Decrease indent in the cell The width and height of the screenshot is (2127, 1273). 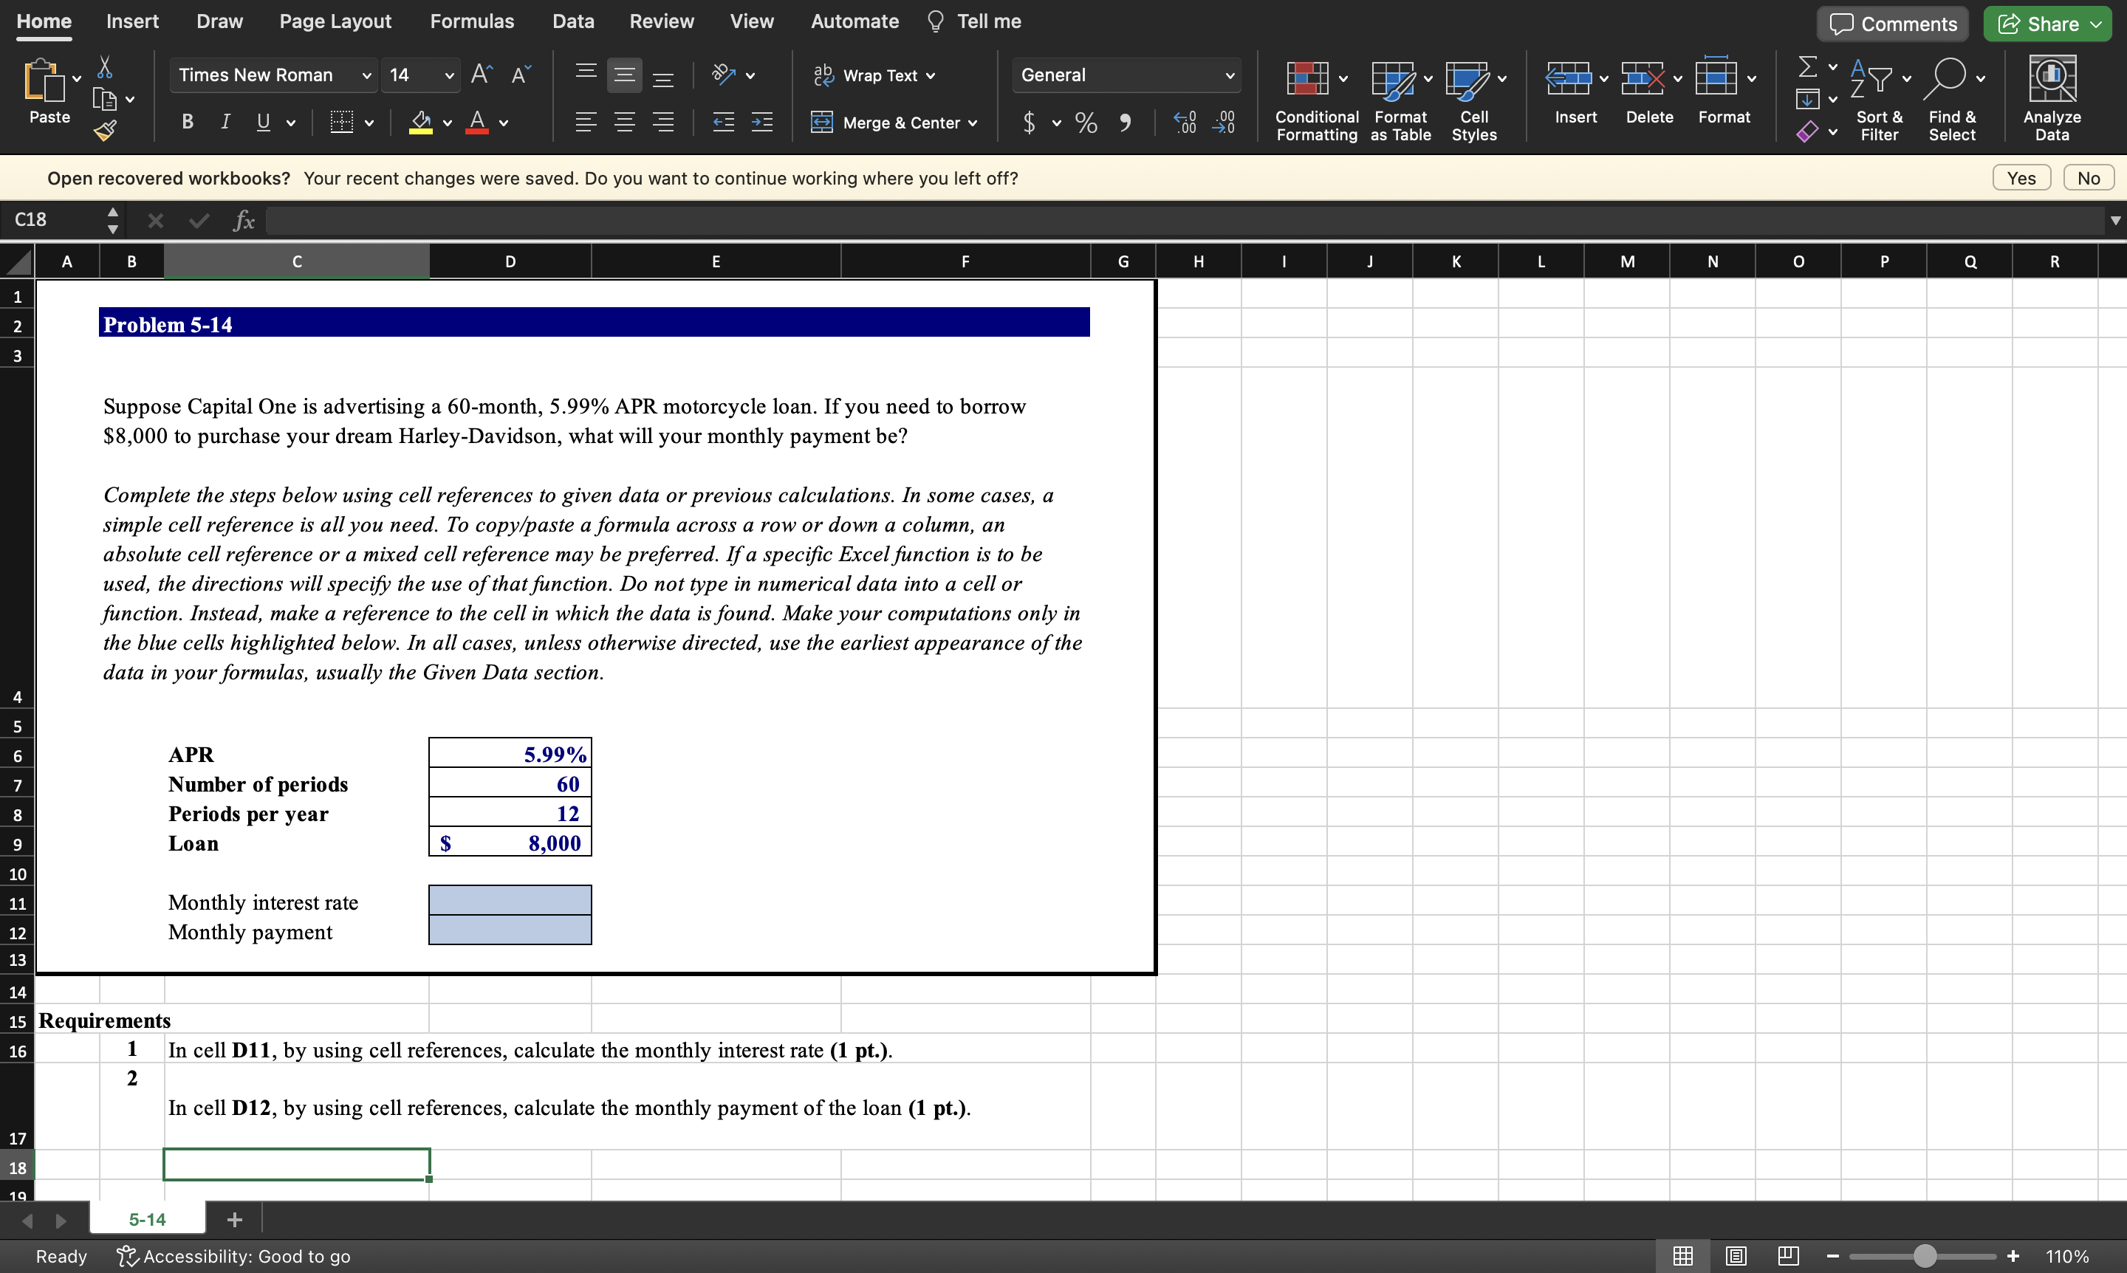(x=723, y=122)
